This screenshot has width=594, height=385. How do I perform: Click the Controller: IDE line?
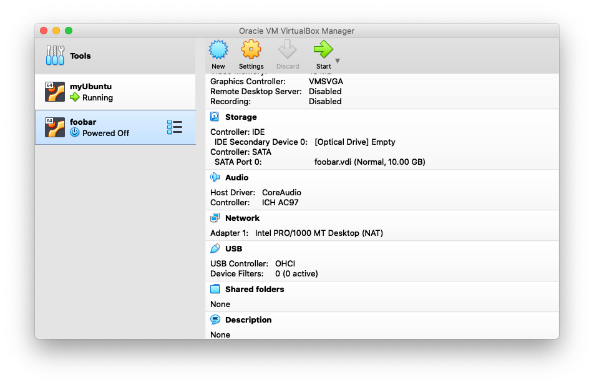(238, 132)
